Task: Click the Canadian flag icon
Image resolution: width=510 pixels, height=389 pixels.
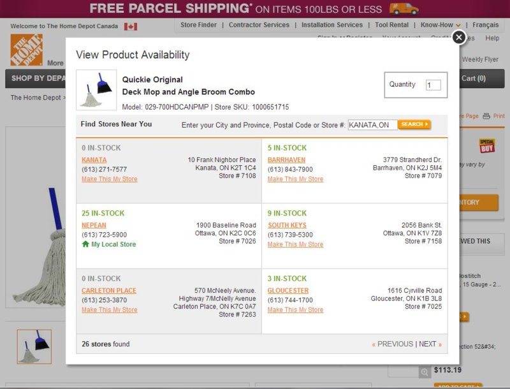Action: click(x=131, y=27)
